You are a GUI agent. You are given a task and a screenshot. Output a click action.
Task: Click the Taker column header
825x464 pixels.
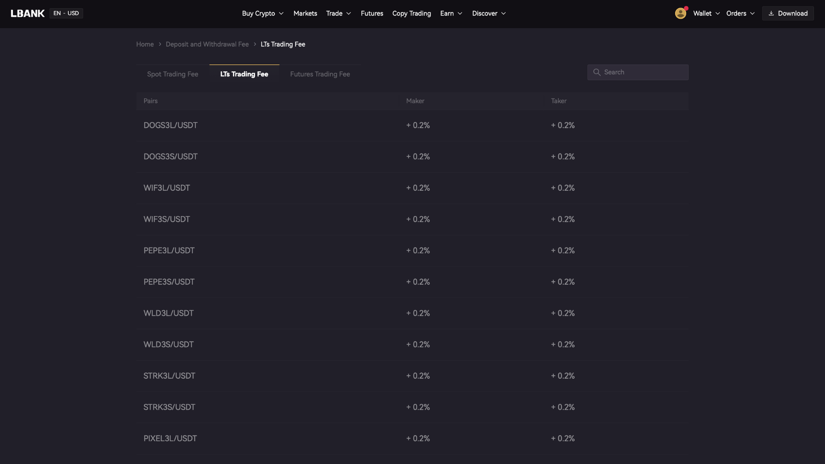coord(559,101)
